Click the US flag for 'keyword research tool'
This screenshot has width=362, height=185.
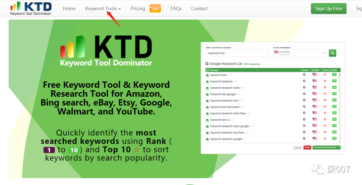(x=314, y=100)
